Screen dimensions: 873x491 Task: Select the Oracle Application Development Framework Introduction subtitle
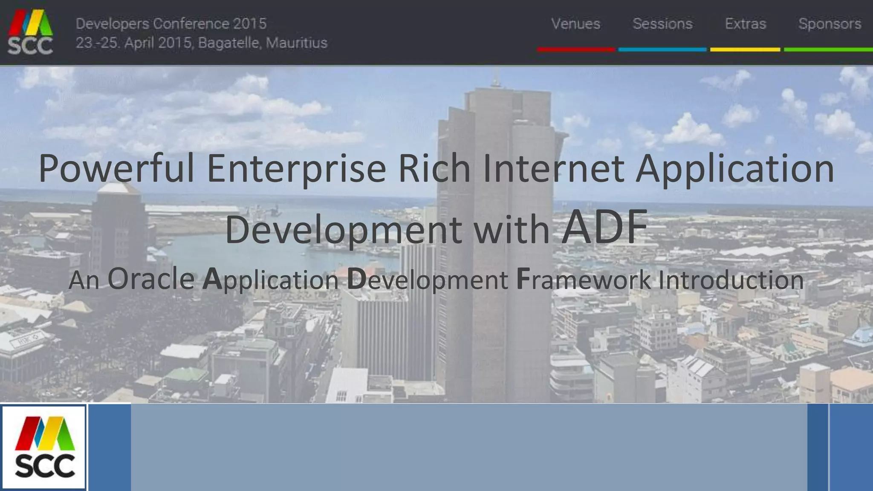(436, 280)
